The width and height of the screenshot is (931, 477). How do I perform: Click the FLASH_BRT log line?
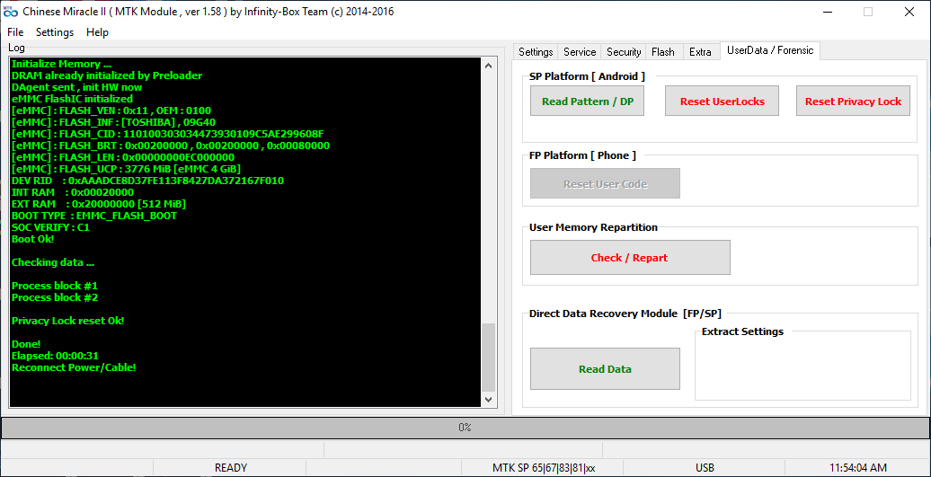pyautogui.click(x=171, y=146)
